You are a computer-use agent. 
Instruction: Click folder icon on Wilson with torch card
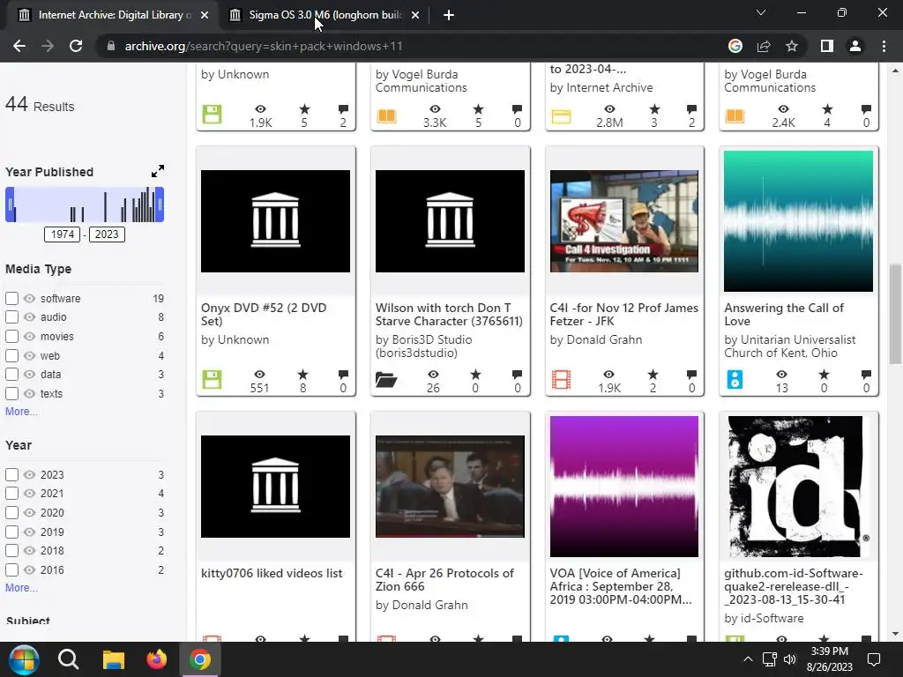click(386, 379)
